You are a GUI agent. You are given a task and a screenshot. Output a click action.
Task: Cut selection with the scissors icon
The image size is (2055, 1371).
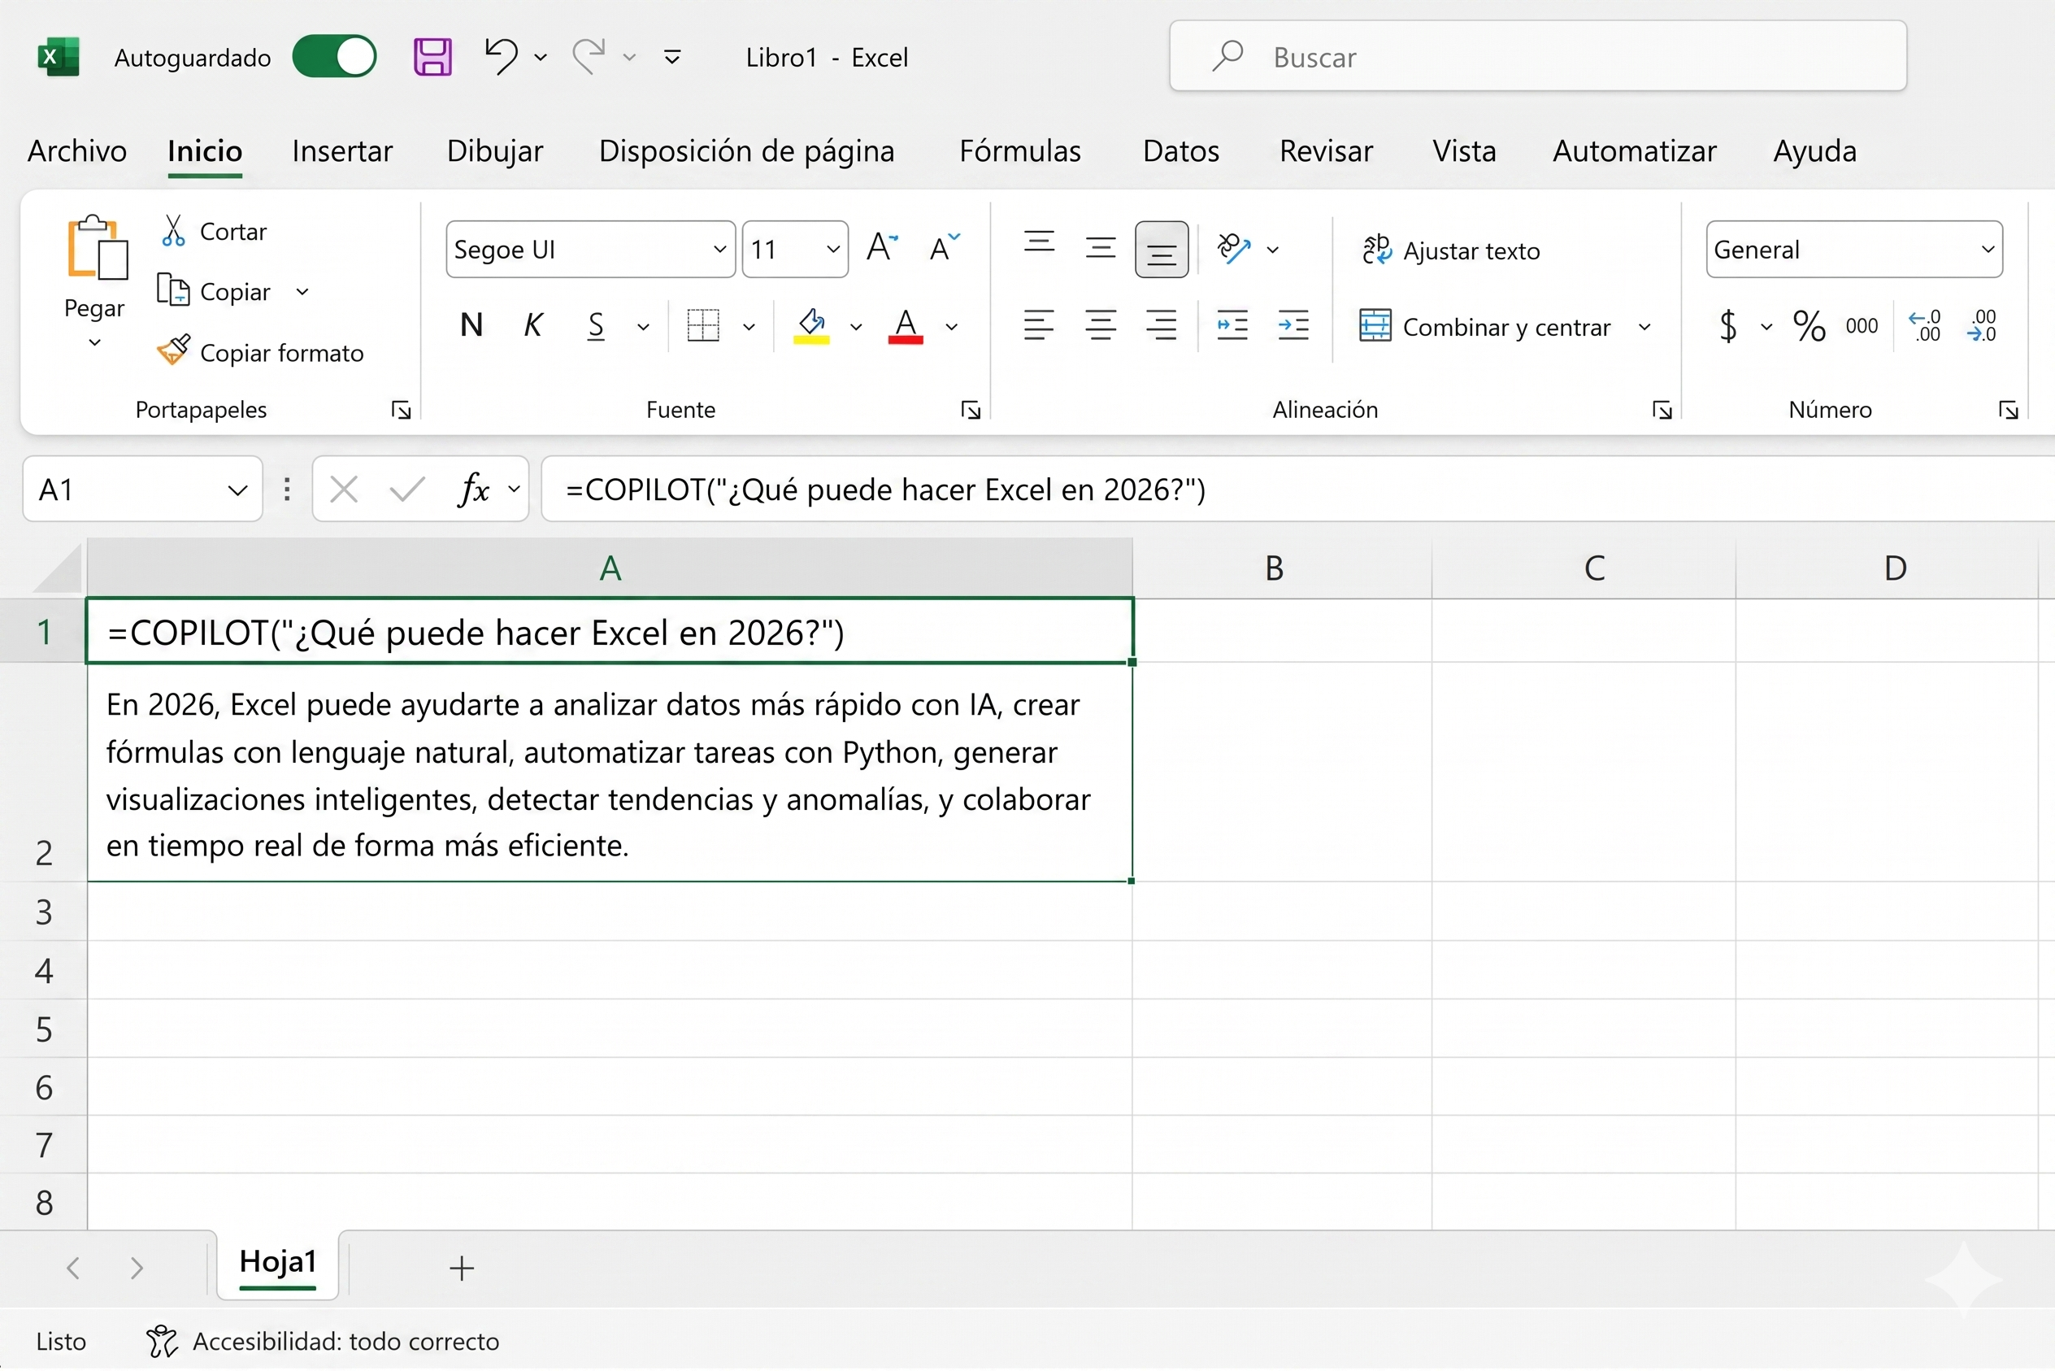[174, 231]
